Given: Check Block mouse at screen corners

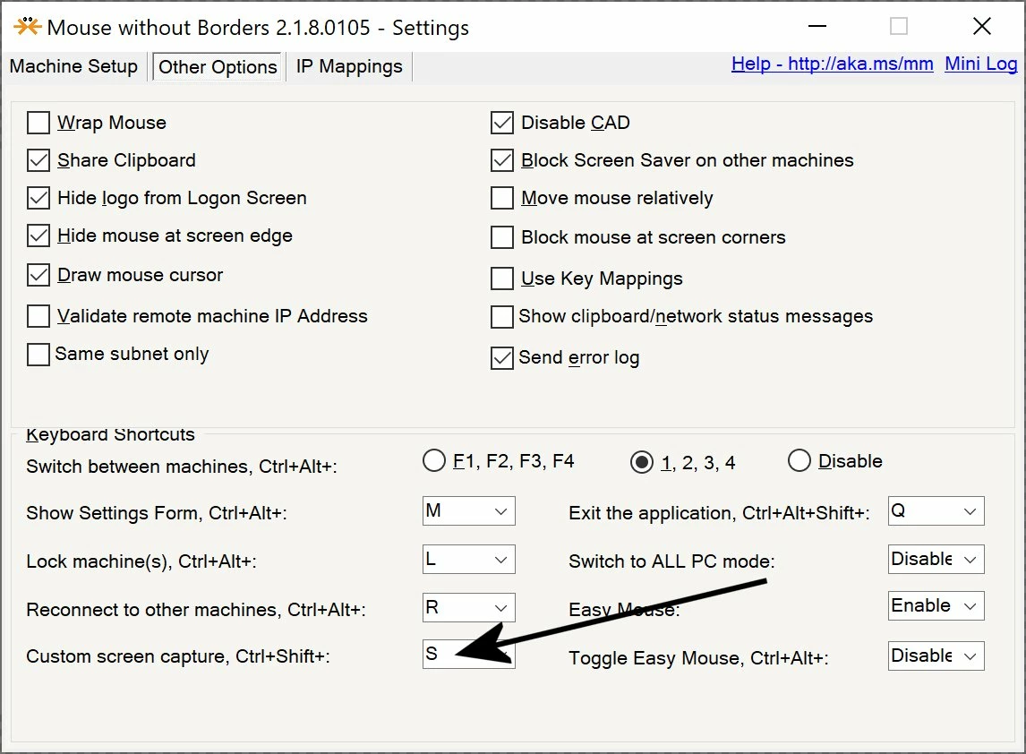Looking at the screenshot, I should [502, 237].
